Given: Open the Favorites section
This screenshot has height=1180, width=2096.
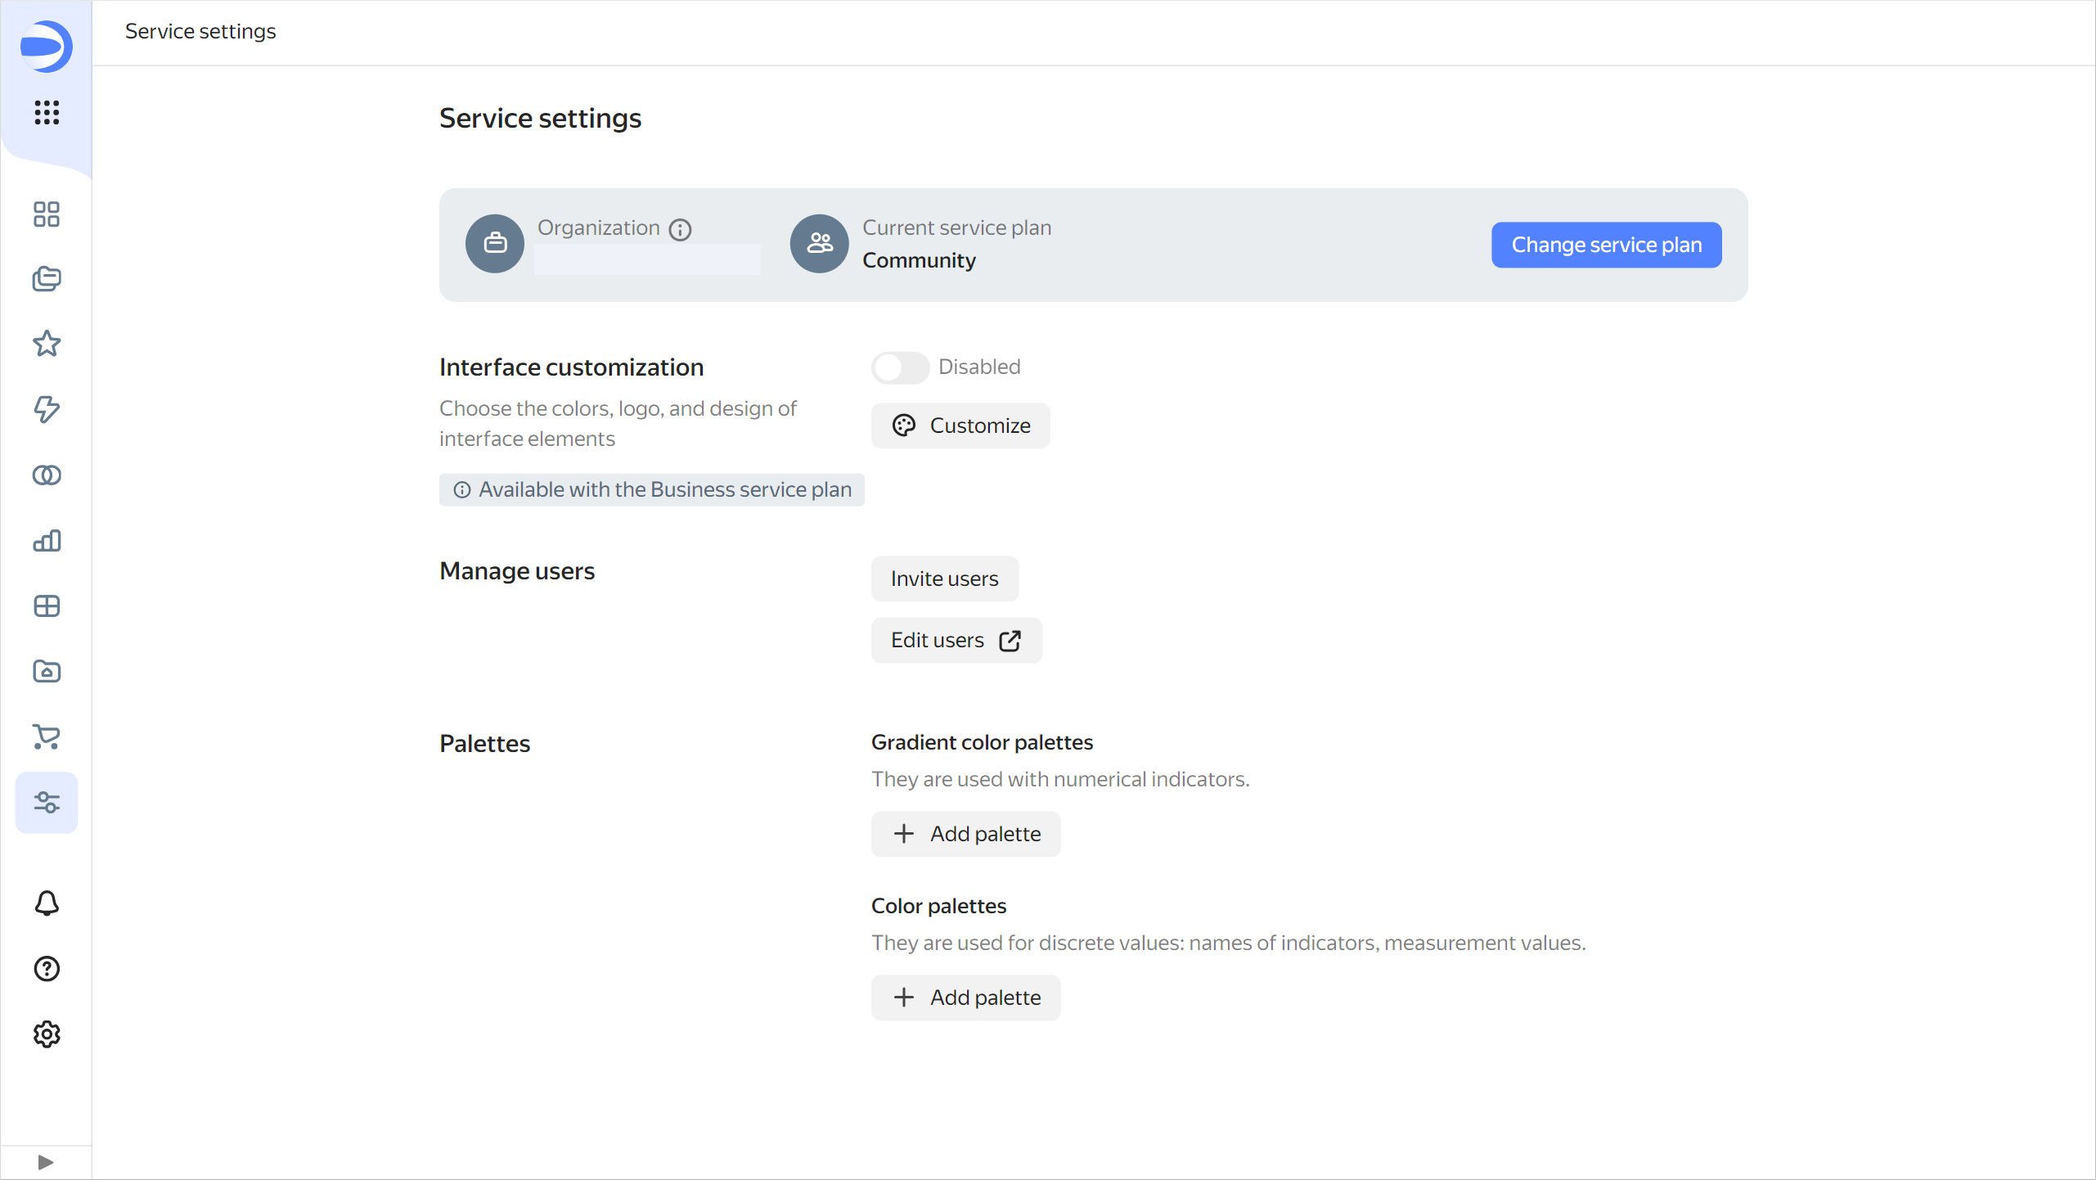Looking at the screenshot, I should pos(47,345).
